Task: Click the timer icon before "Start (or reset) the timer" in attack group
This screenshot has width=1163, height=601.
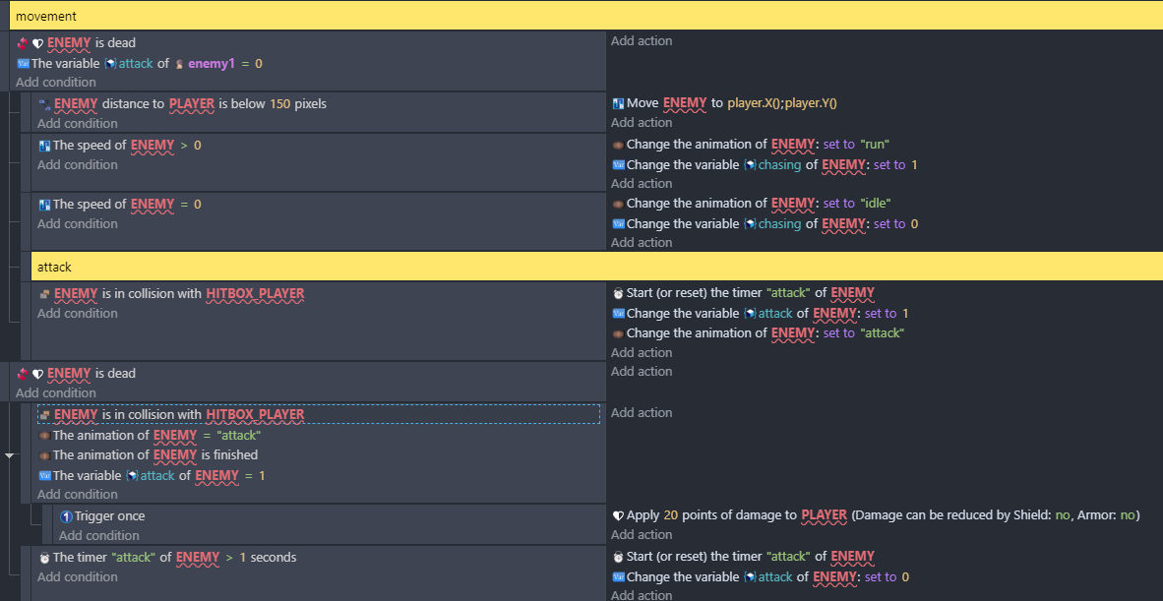Action: 618,293
